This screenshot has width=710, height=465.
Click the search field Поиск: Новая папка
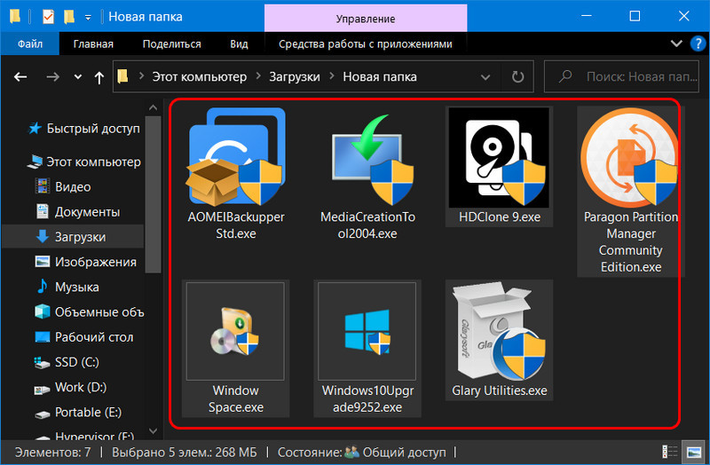coord(621,76)
